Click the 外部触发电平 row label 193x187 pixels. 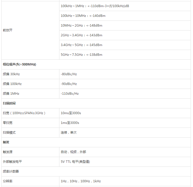12,162
